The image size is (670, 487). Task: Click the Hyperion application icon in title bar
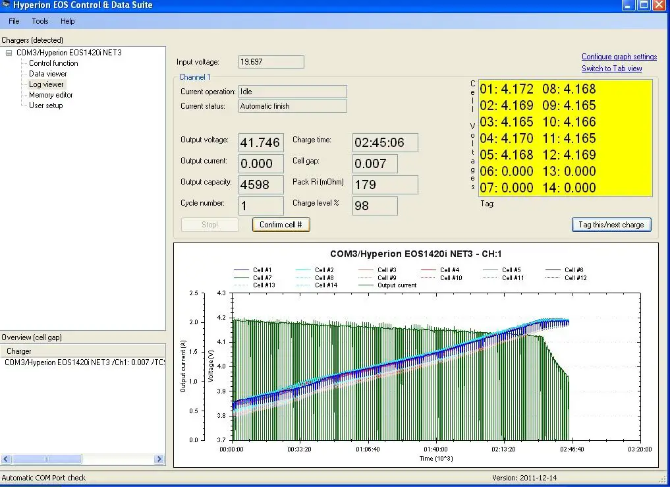[5, 5]
